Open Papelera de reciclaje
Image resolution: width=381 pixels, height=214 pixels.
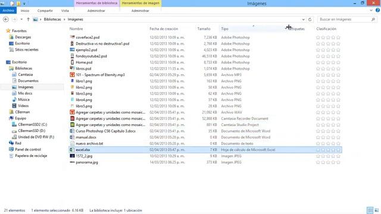[31, 156]
